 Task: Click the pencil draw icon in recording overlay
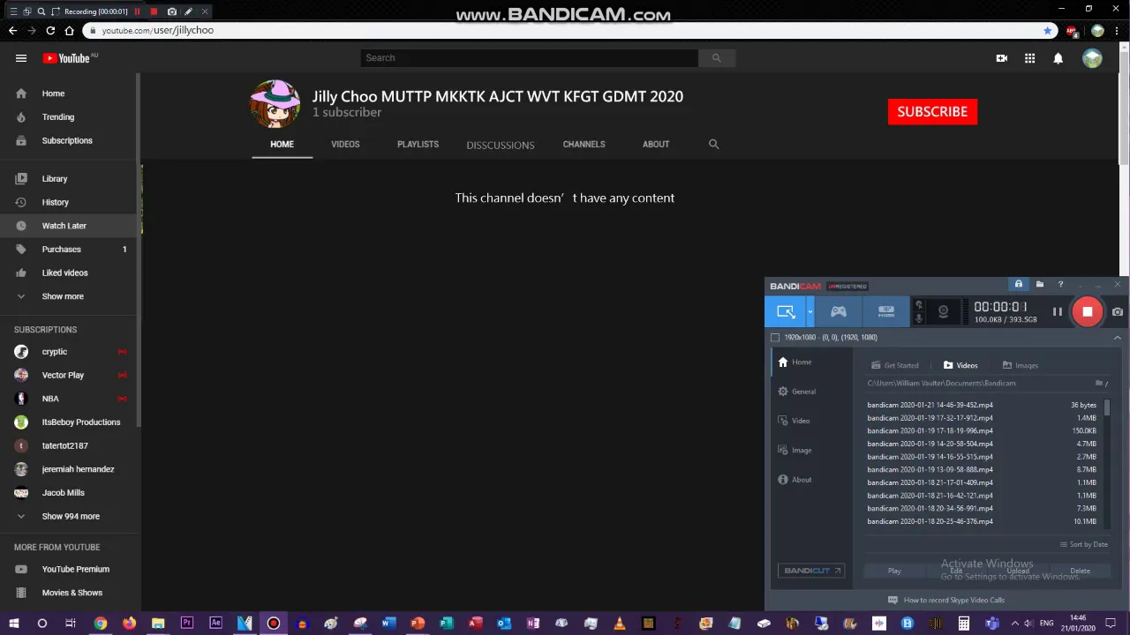coord(188,11)
